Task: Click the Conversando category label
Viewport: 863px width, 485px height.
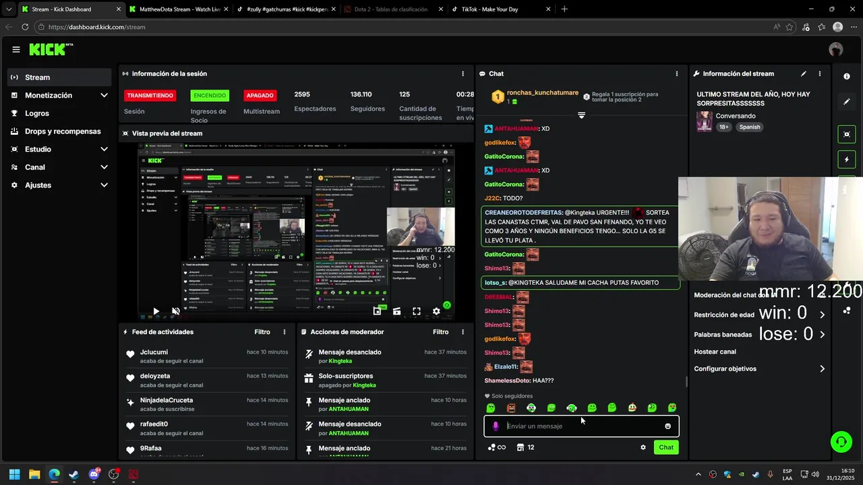Action: coord(736,116)
